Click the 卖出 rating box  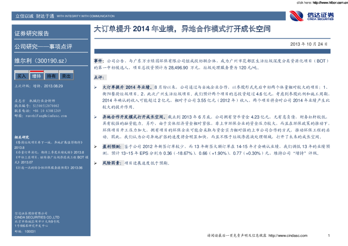pos(66,76)
